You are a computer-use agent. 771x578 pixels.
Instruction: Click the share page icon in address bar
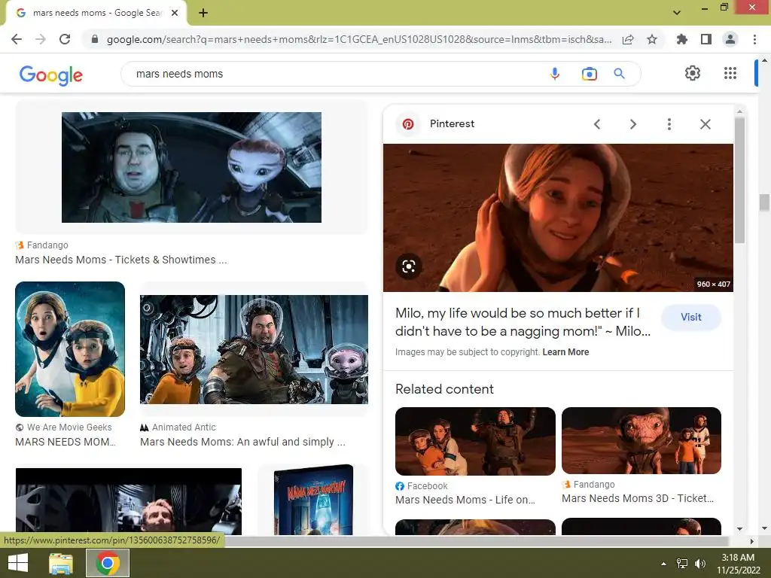[x=628, y=39]
